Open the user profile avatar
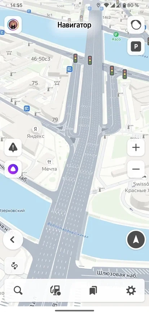 13,25
